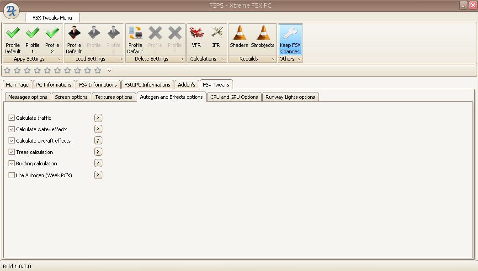Image resolution: width=478 pixels, height=271 pixels.
Task: Apply Profile 2 settings green checkmark
Action: (x=52, y=33)
